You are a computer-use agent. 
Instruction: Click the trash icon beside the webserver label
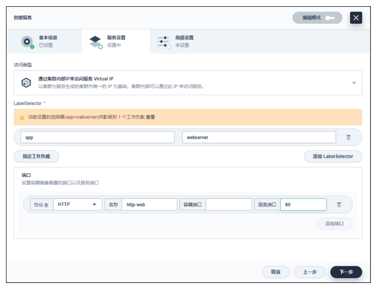pyautogui.click(x=348, y=137)
